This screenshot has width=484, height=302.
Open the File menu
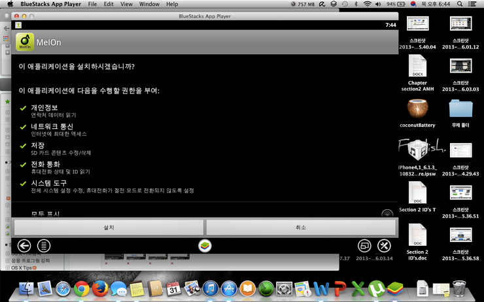click(x=92, y=4)
